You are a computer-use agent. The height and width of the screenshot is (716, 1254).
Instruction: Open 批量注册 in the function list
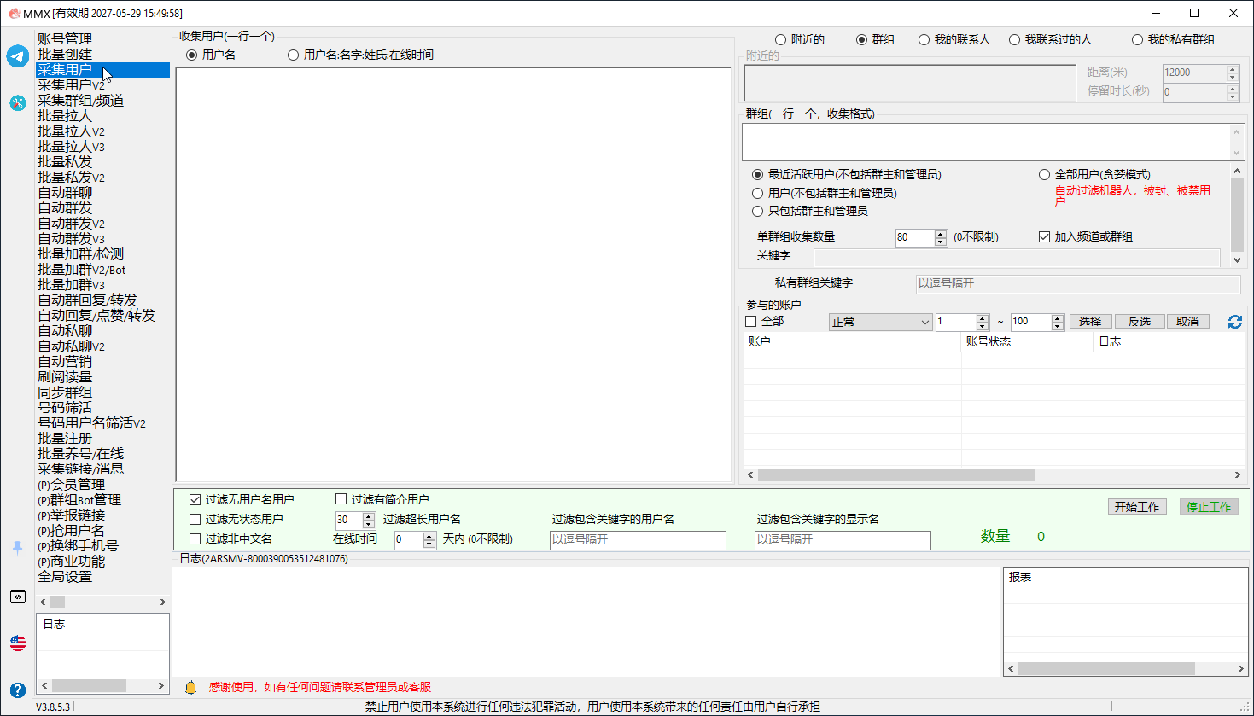[x=65, y=438]
